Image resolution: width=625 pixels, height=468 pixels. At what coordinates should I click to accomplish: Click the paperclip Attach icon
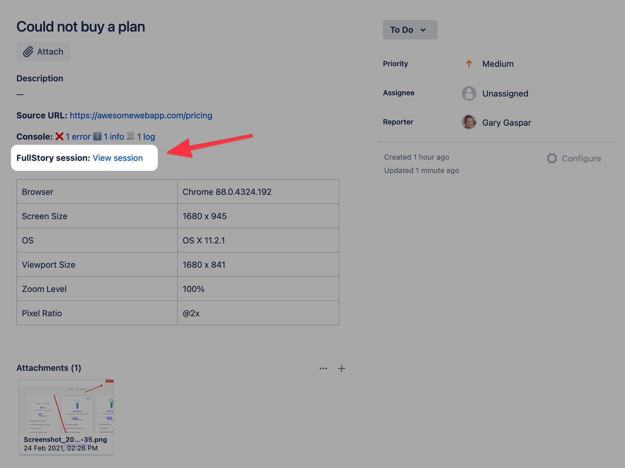tap(28, 52)
